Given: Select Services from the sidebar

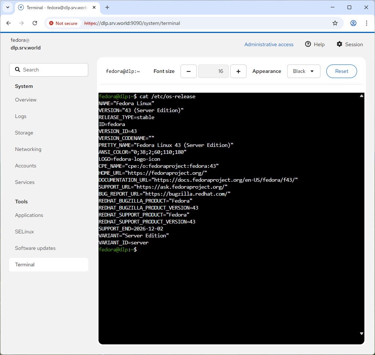Looking at the screenshot, I should tap(25, 182).
